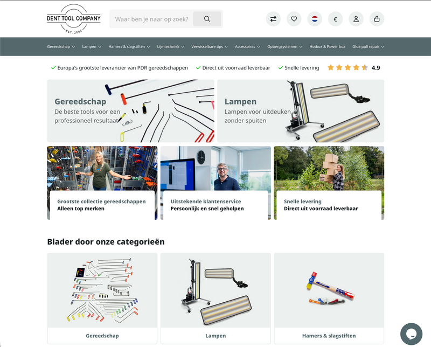Open the Gereedschap nav menu item
This screenshot has width=431, height=347.
click(x=59, y=47)
